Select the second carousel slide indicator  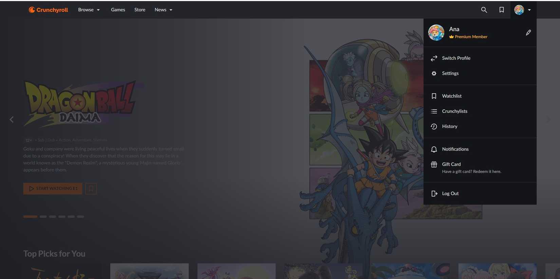tap(43, 217)
